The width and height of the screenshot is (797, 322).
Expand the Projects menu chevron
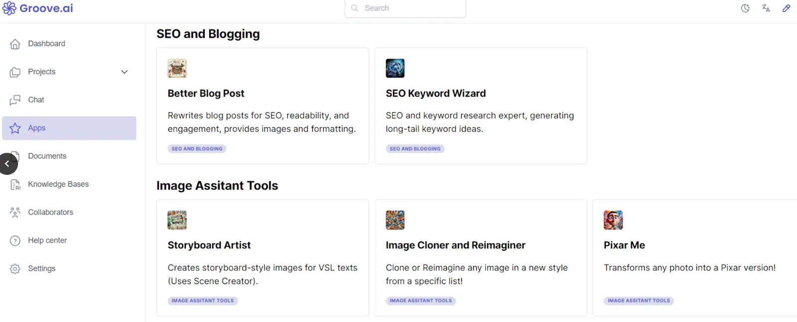tap(125, 72)
